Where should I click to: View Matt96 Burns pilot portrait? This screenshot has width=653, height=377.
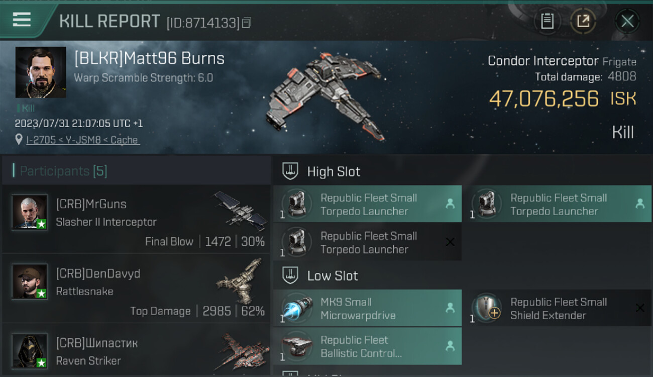tap(40, 72)
